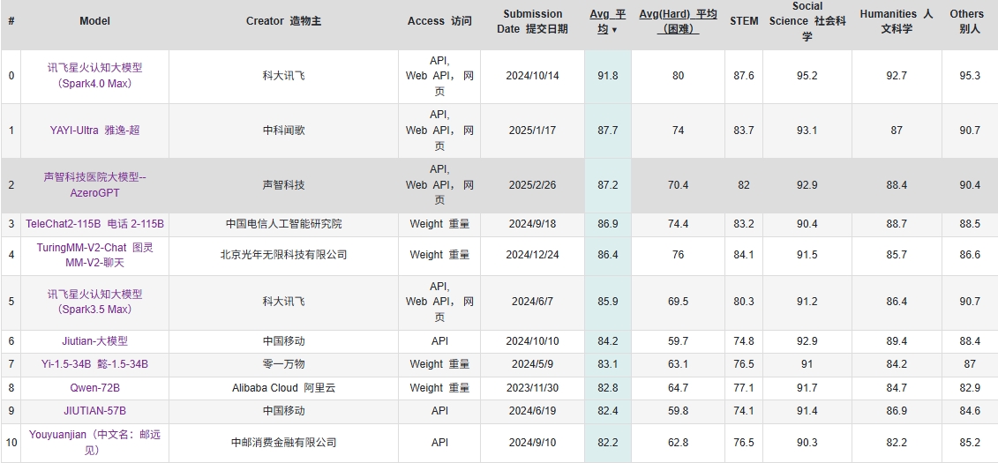Select the Alibaba Cloud 阿里云 creator cell
Viewport: 998px width, 463px height.
pos(284,388)
